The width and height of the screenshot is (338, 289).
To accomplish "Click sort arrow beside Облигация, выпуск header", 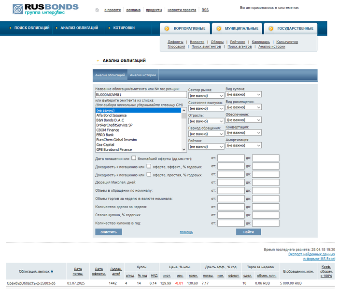I will [x=52, y=271].
